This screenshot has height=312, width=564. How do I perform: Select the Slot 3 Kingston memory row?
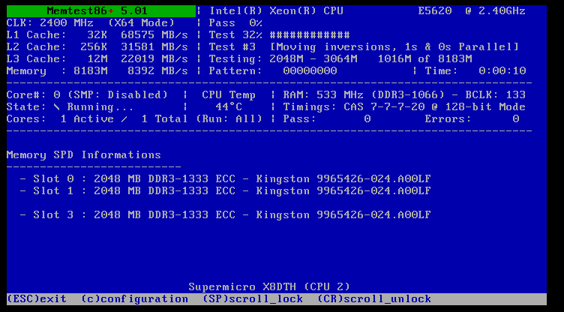click(x=225, y=214)
